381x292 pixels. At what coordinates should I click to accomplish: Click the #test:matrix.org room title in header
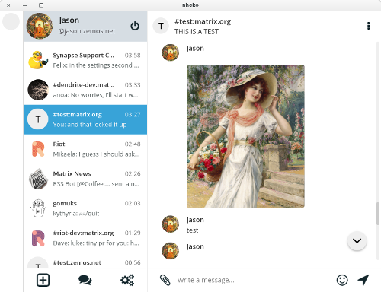pyautogui.click(x=203, y=21)
